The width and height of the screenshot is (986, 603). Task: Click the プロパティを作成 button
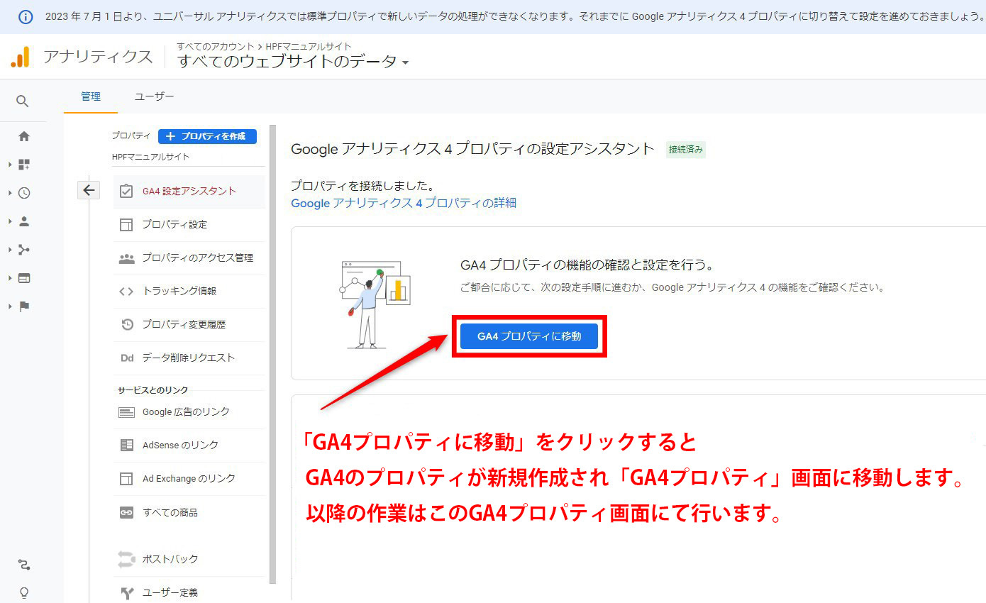207,136
